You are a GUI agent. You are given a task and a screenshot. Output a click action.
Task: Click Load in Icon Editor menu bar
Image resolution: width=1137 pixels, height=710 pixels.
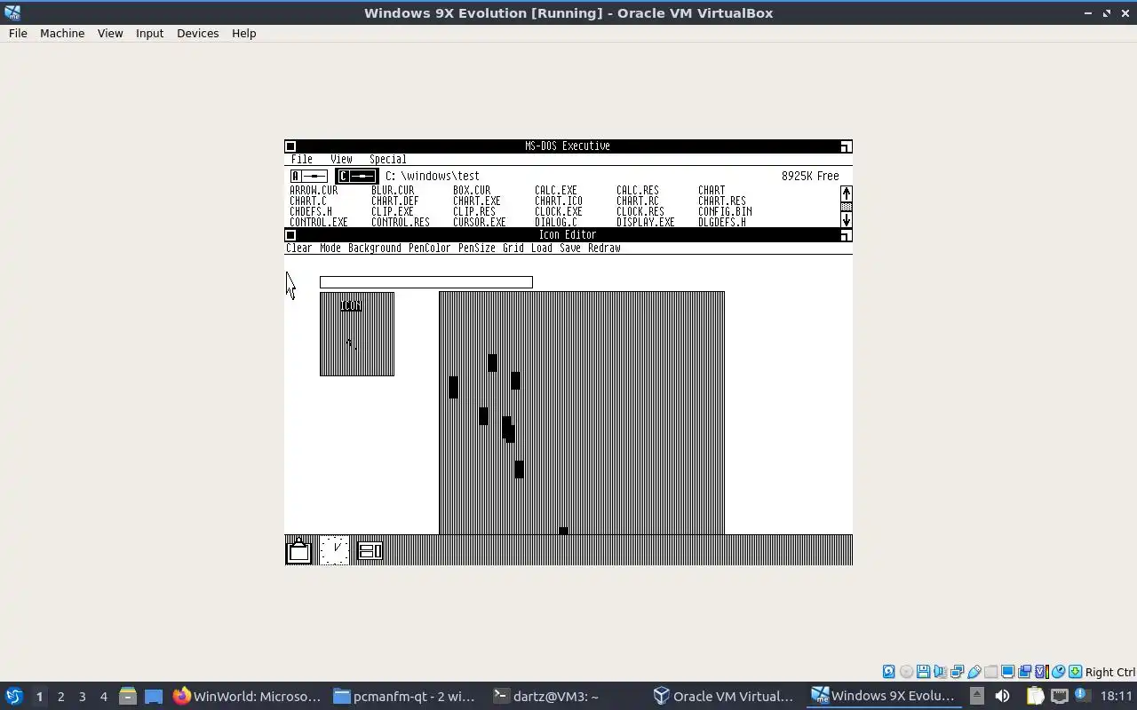tap(542, 248)
